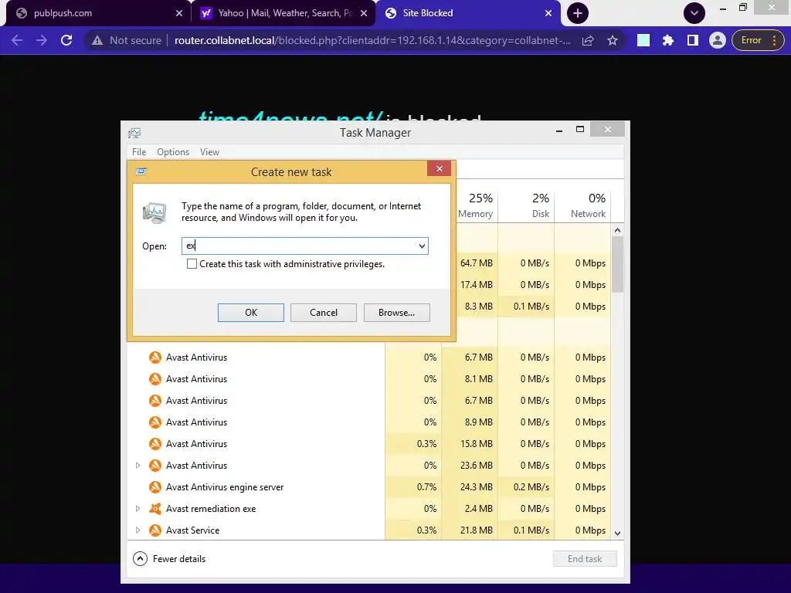
Task: Click the 64.7 MB memory cell
Action: pos(476,263)
